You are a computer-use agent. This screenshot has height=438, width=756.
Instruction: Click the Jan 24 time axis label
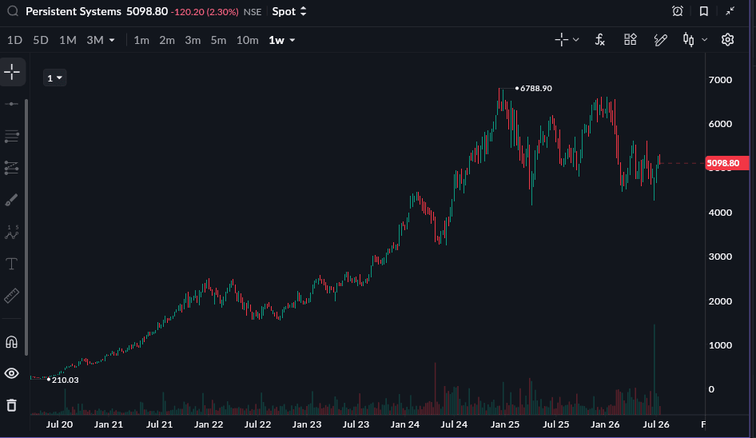(x=404, y=424)
